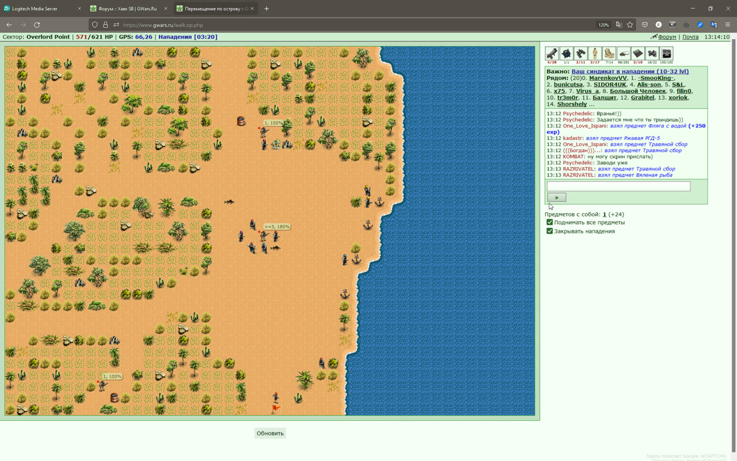Open the dark box slot showing 2/10
This screenshot has height=461, width=737.
pyautogui.click(x=637, y=54)
